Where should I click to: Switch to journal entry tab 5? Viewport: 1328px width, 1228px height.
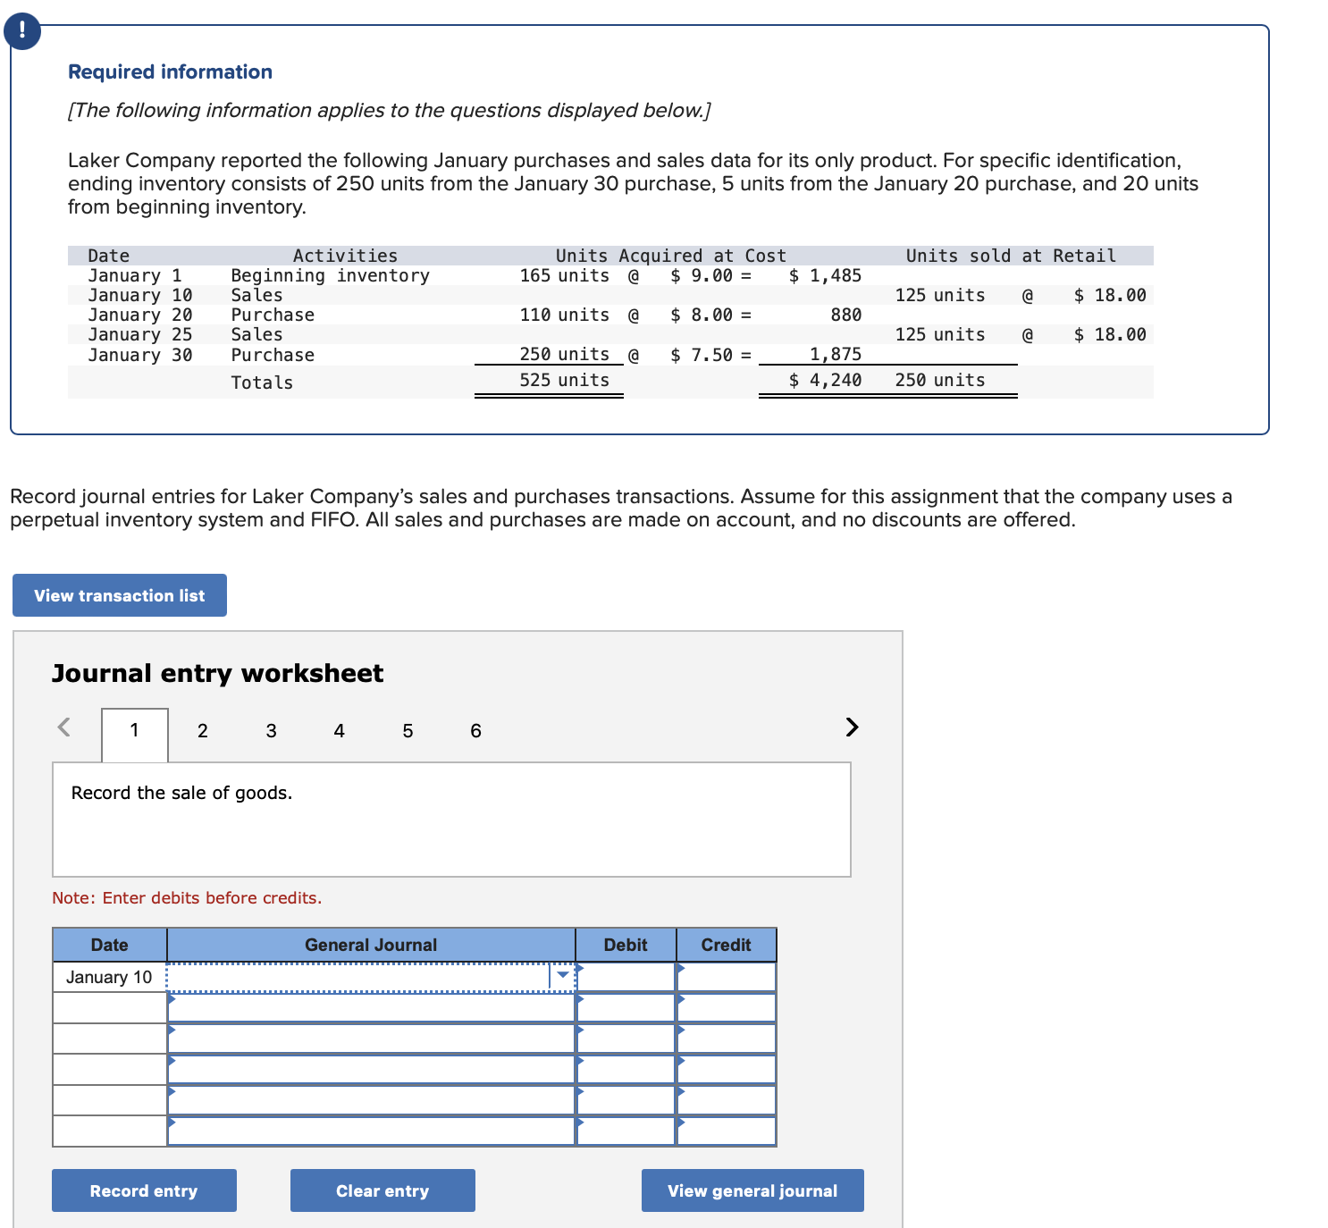(x=408, y=731)
